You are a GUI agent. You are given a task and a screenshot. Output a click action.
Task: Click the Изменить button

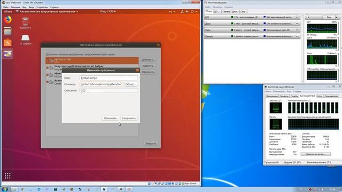click(x=148, y=72)
